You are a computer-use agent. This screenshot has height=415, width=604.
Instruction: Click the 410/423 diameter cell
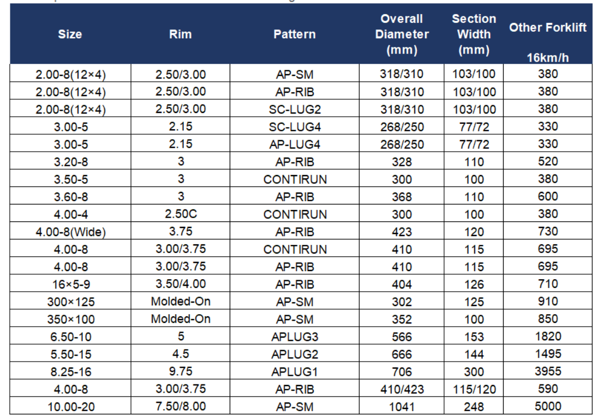(402, 389)
